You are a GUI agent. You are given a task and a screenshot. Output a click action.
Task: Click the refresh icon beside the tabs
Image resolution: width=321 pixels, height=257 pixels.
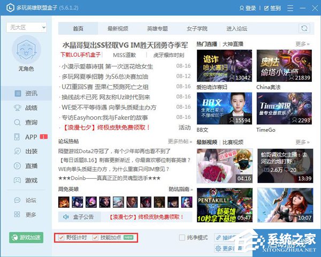[304, 28]
